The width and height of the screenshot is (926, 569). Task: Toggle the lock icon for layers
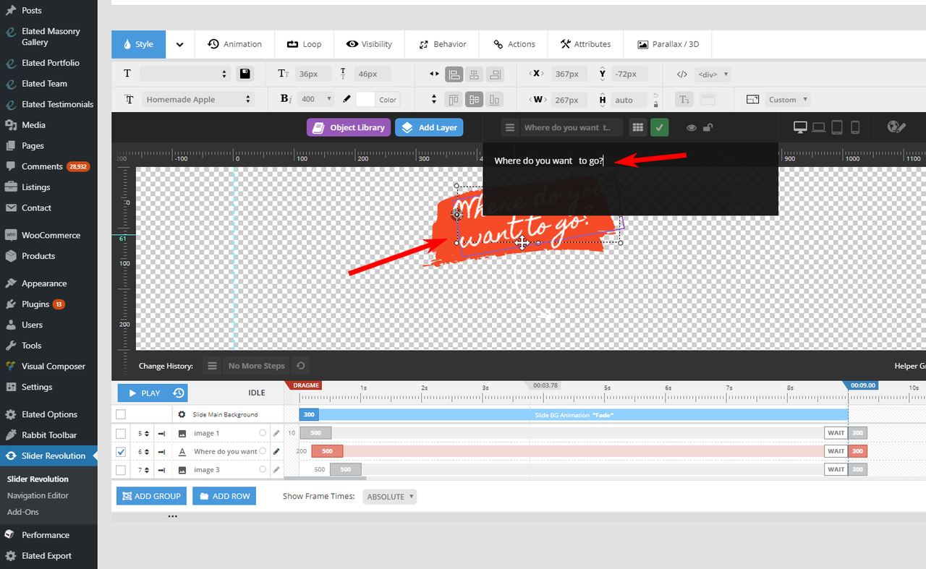pyautogui.click(x=708, y=128)
